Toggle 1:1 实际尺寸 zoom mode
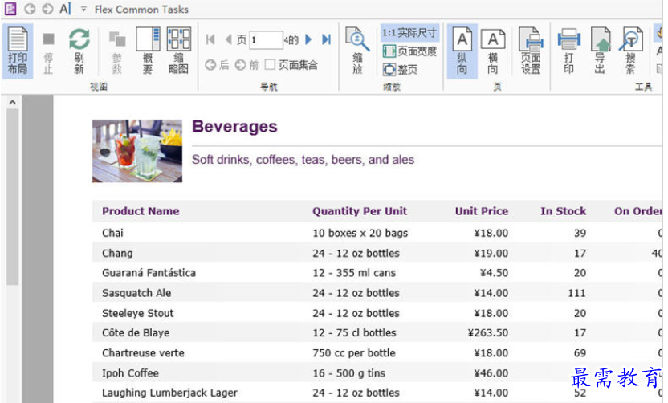The image size is (668, 403). click(409, 33)
